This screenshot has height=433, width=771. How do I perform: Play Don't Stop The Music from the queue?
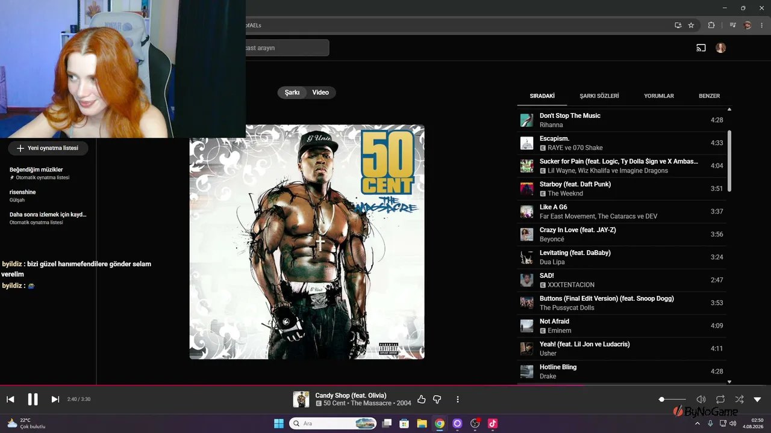[x=622, y=120]
